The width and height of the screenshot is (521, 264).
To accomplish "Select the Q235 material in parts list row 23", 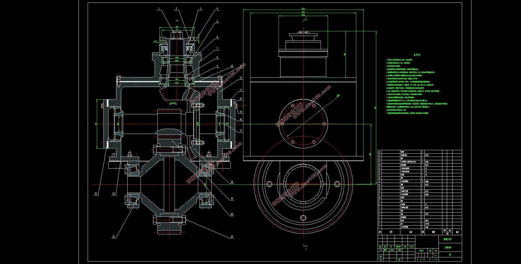I will (x=427, y=155).
